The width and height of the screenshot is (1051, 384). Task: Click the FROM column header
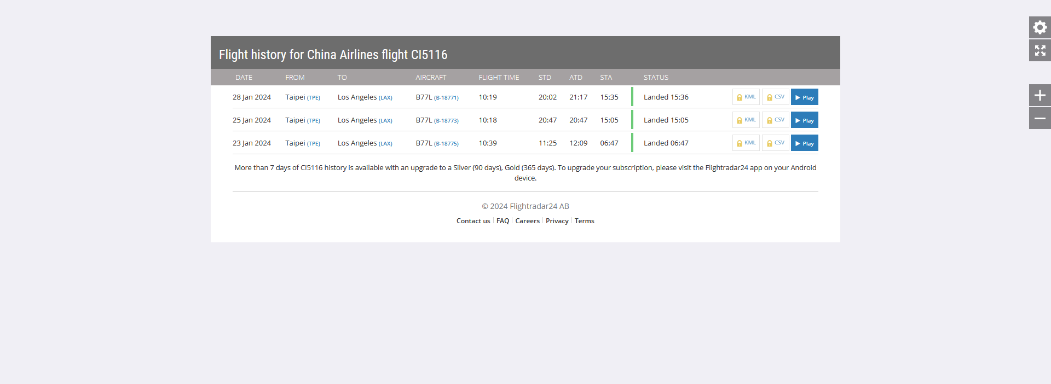(295, 78)
